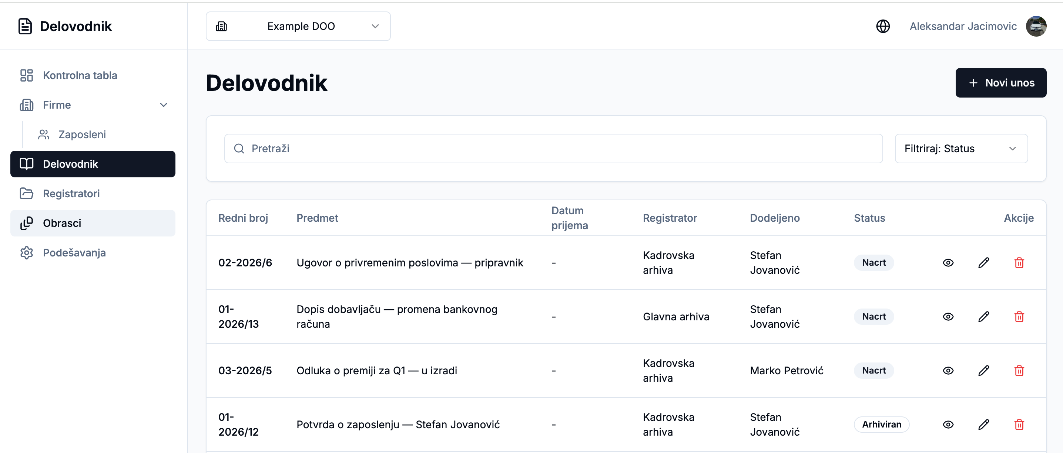Delete entry 03-2026/5 with the trash
Screen dimensions: 1063x453
[1019, 371]
